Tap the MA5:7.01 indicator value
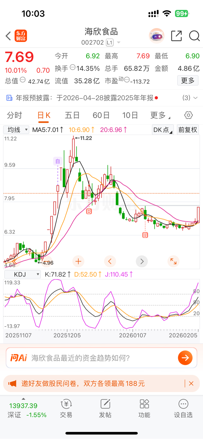Screen dimensions: 203x439 point(48,130)
